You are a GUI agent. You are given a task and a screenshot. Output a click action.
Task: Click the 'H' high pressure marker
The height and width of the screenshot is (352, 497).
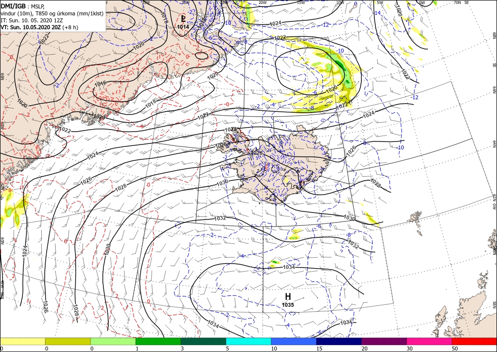[288, 296]
